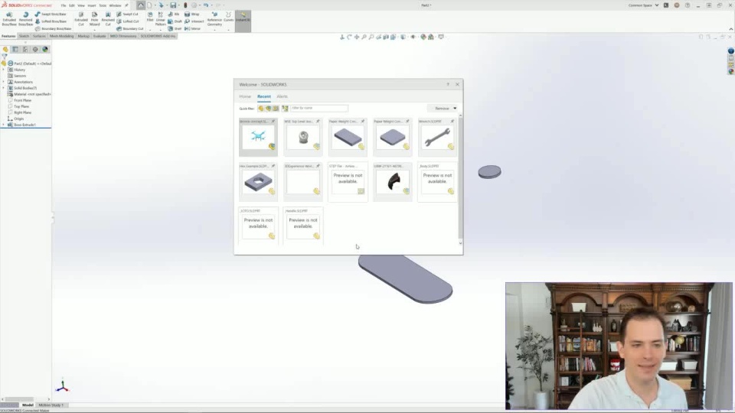Image resolution: width=735 pixels, height=413 pixels.
Task: Open the PropertyManager tab icon
Action: pos(15,49)
